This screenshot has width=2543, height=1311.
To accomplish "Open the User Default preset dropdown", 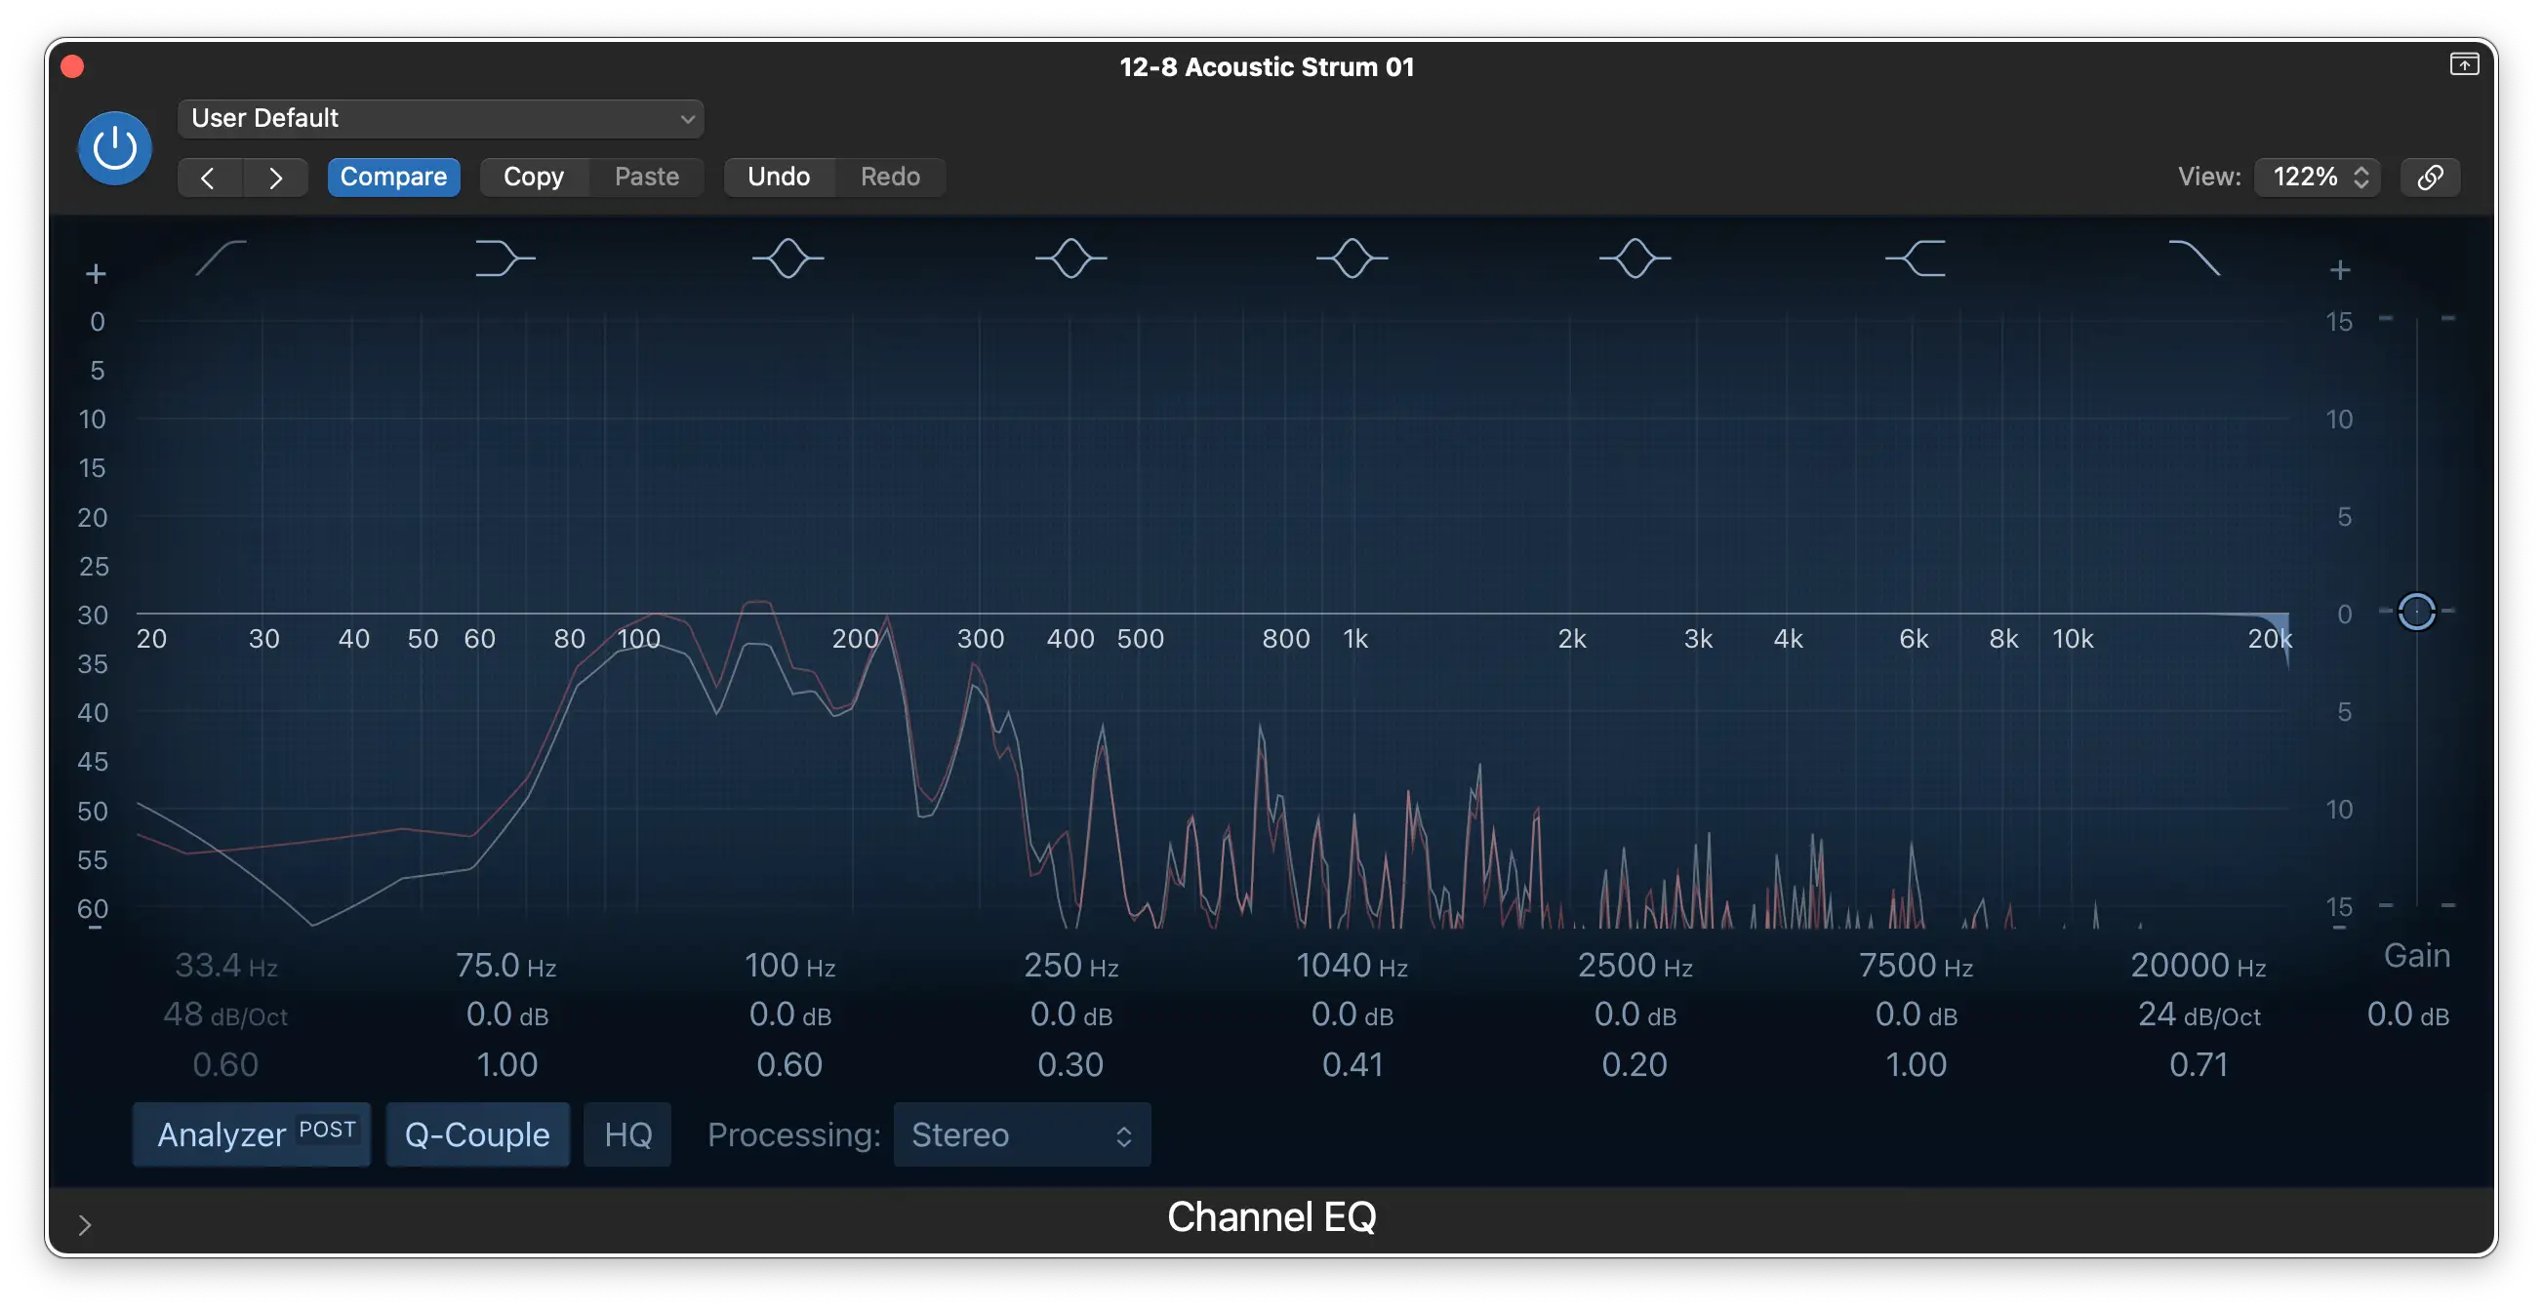I will [440, 118].
